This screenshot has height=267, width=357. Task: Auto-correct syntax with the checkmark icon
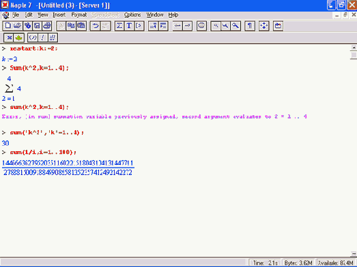click(33, 37)
